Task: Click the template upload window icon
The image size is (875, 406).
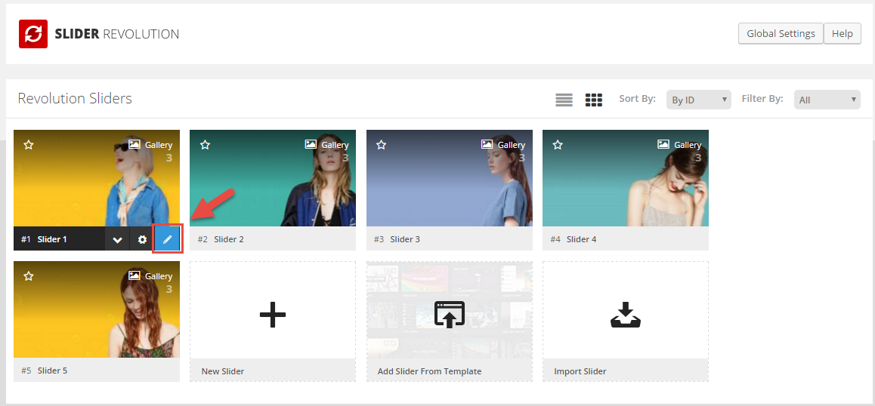Action: click(x=450, y=315)
